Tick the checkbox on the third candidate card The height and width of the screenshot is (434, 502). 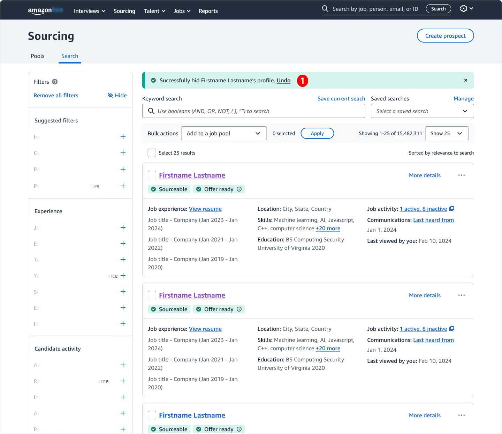point(152,415)
